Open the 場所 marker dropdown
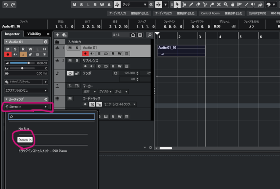This screenshot has width=280, height=189. click(90, 92)
